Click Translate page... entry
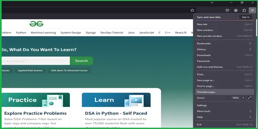Image resolution: width=258 pixels, height=129 pixels. pyautogui.click(x=224, y=92)
